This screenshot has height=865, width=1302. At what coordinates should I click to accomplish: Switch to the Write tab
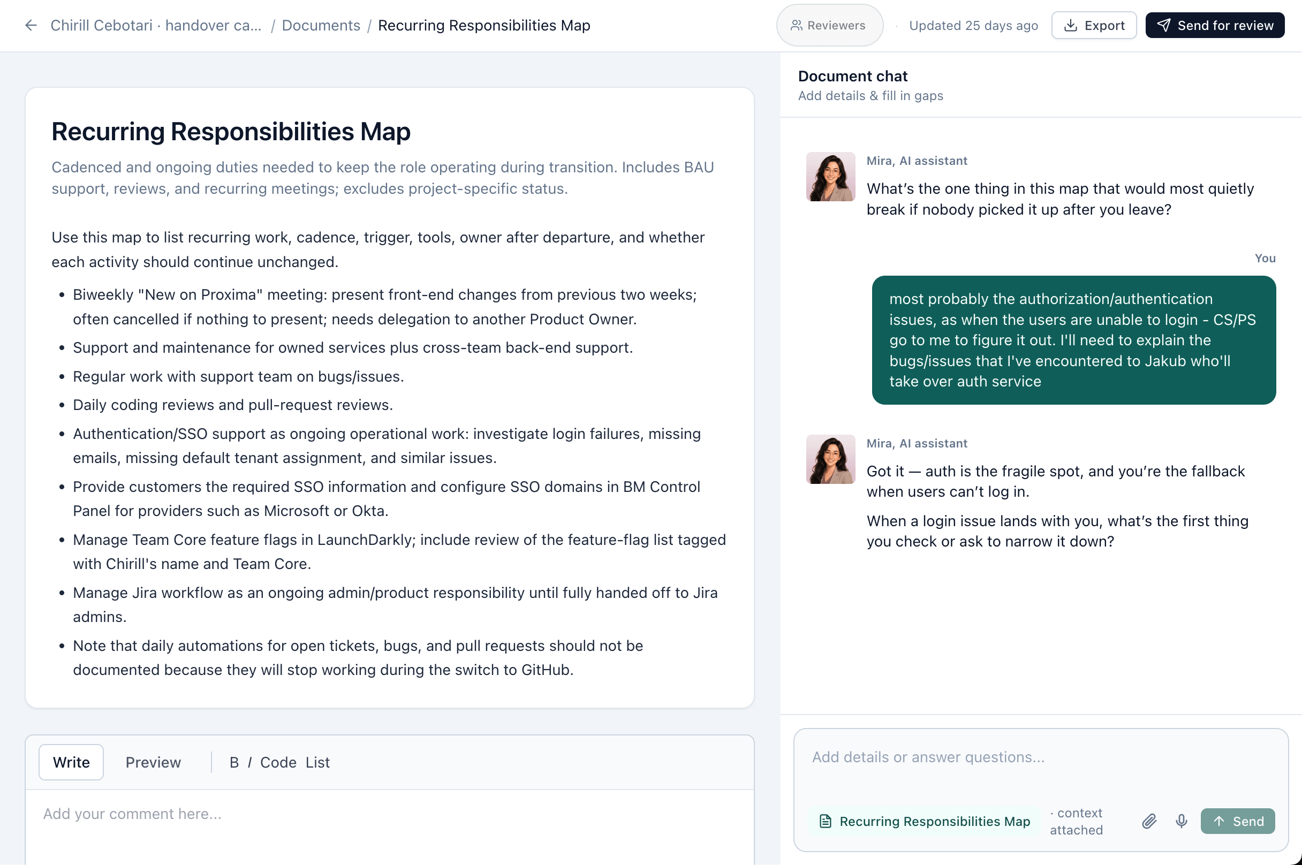pyautogui.click(x=71, y=762)
